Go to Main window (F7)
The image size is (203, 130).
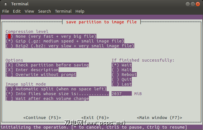tap(159, 118)
